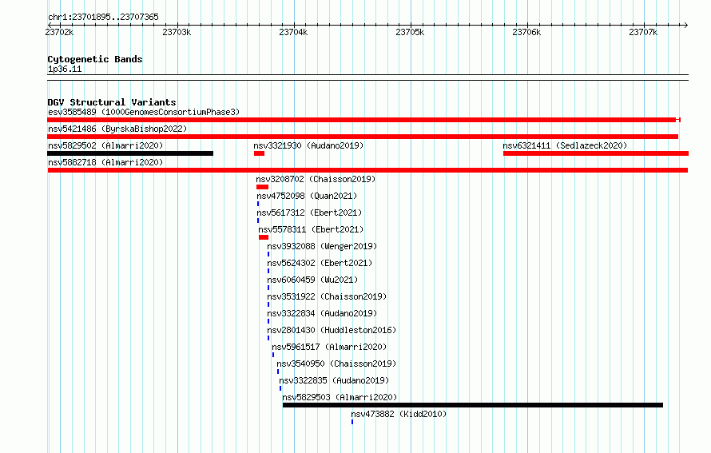711x453 pixels.
Task: Select the small red bar under nsv3321930
Action: tap(259, 153)
